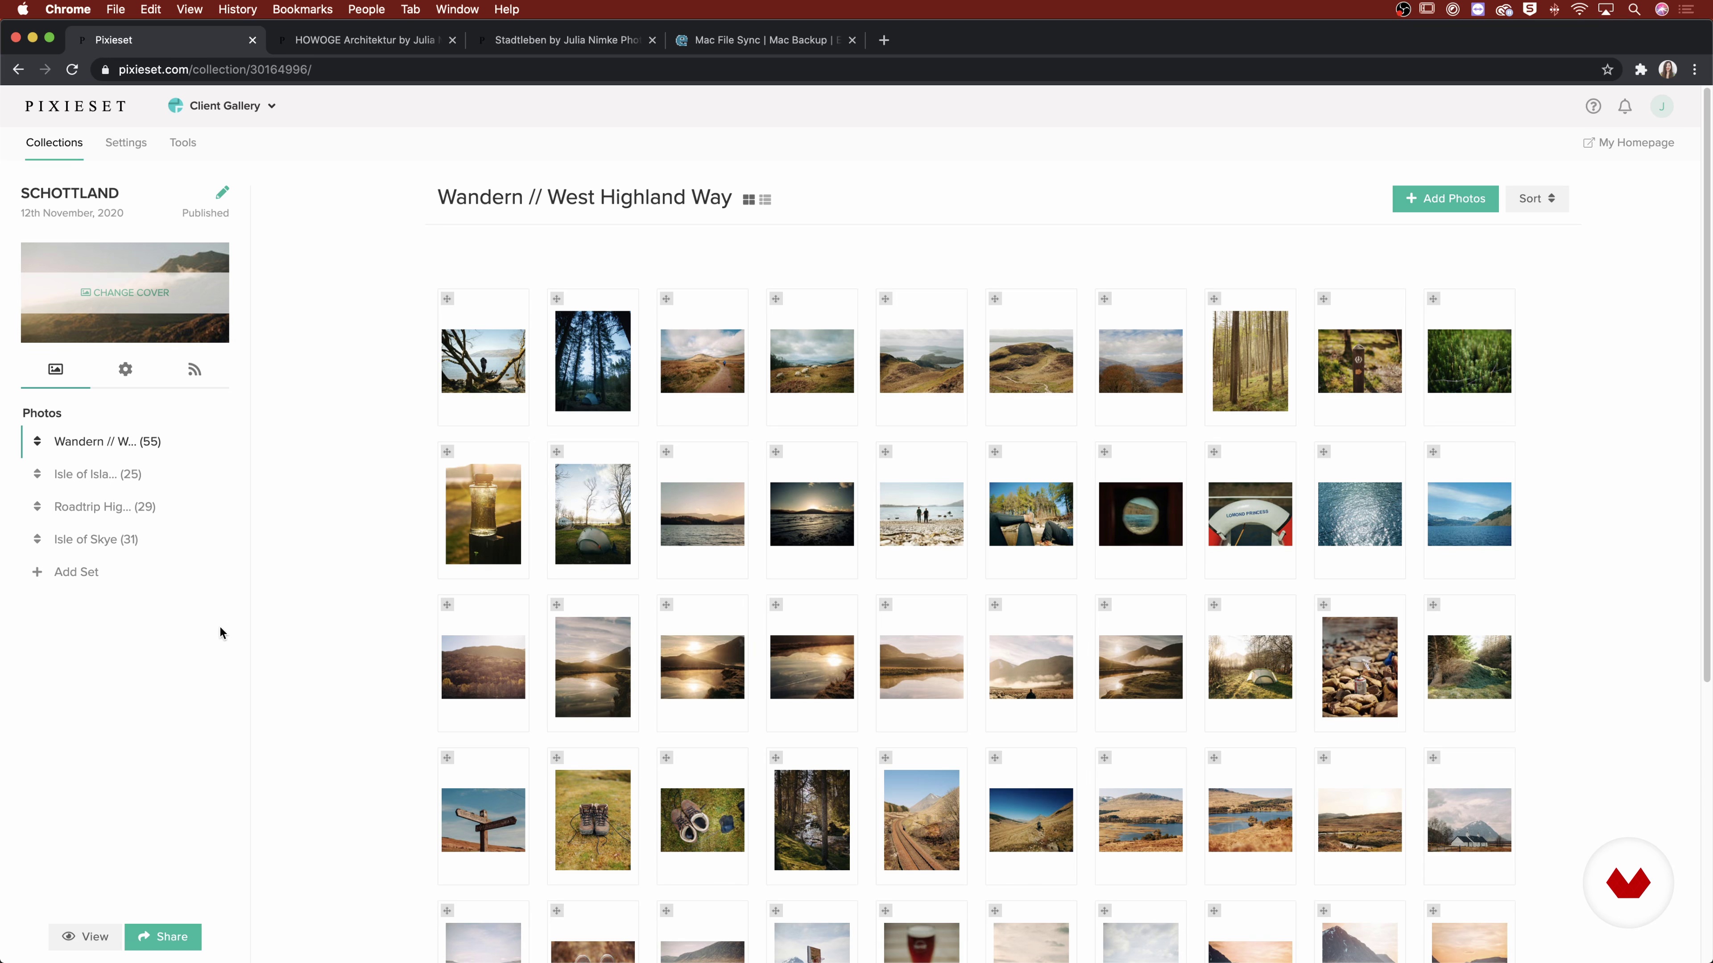1713x963 pixels.
Task: Select the Tools tab
Action: [x=183, y=143]
